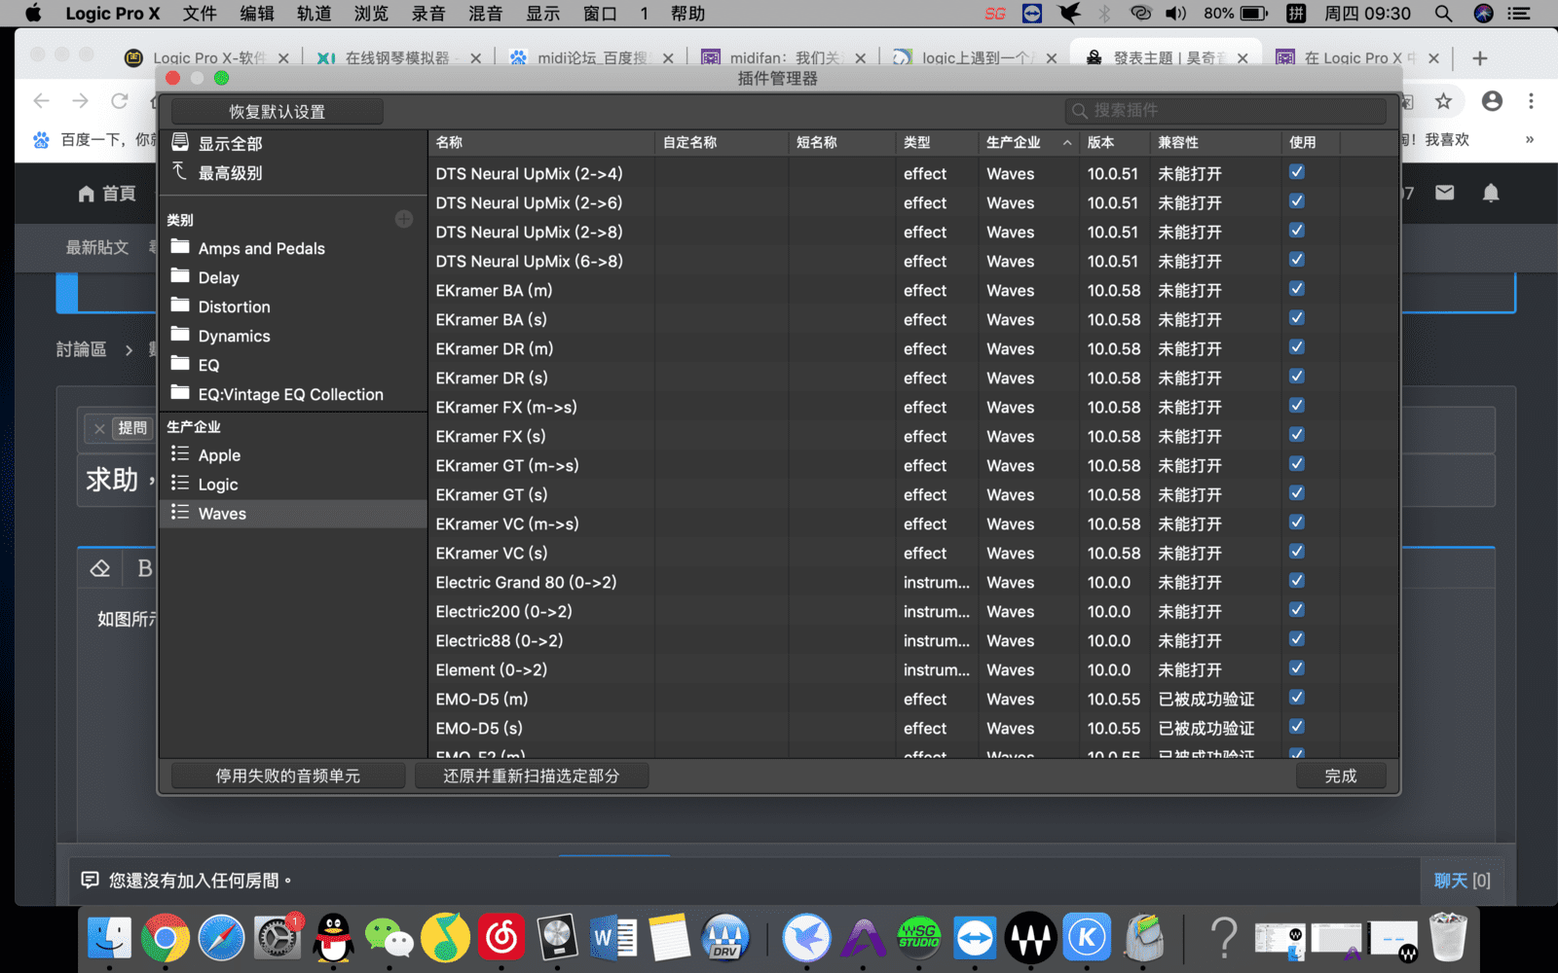Sort plugin list by 兼容性 column
Screen dimensions: 1558x973
coord(1215,142)
